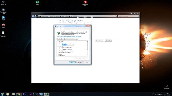Click Cancel in the Edit Plan Settings window
This screenshot has width=172, height=96.
108,41
